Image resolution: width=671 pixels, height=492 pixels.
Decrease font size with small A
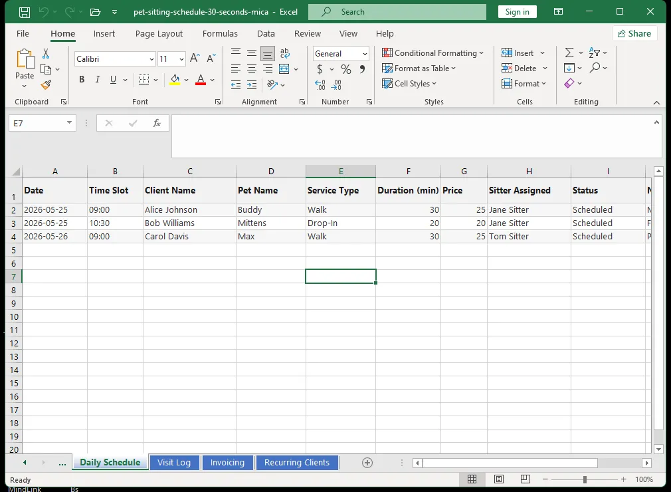click(211, 59)
